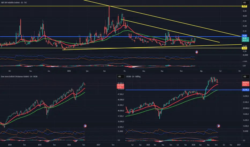Open the USD currency selector on Dow Jones chart
250x147 pixels.
[x=120, y=77]
